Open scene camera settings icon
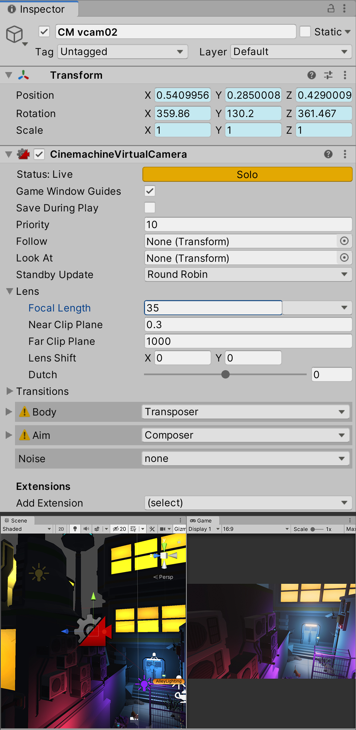Image resolution: width=356 pixels, height=730 pixels. coord(163,529)
